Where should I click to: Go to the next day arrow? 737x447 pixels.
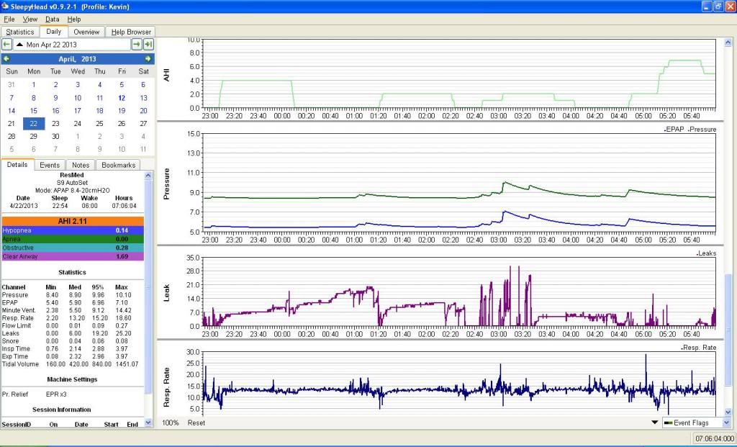coord(136,45)
